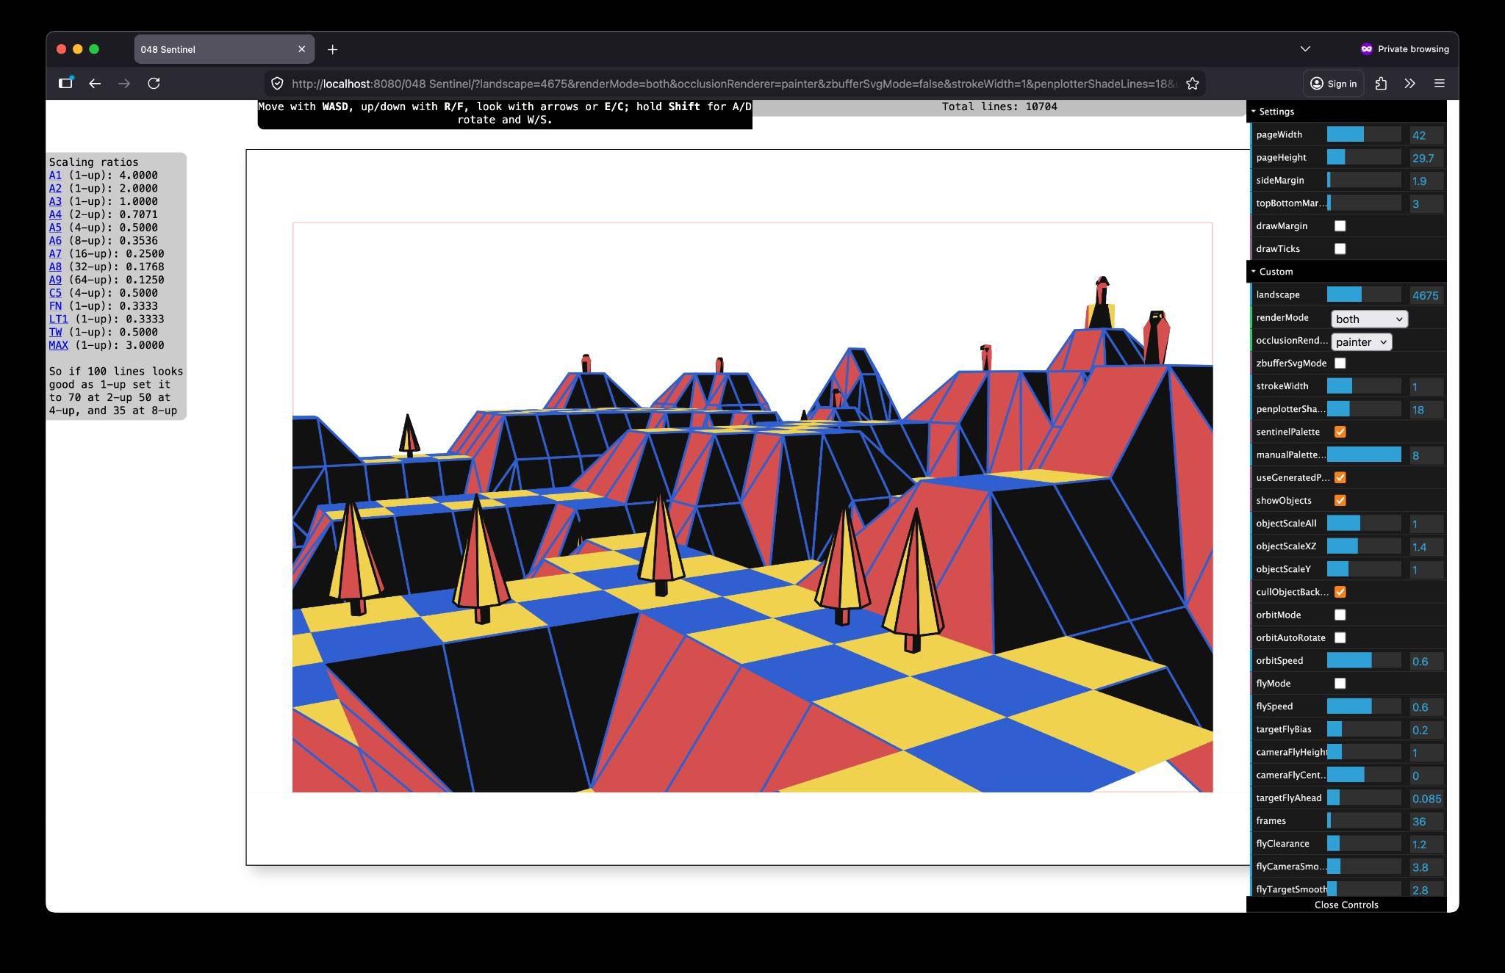The height and width of the screenshot is (973, 1505).
Task: Click the orbitSpeed slider
Action: 1363,661
